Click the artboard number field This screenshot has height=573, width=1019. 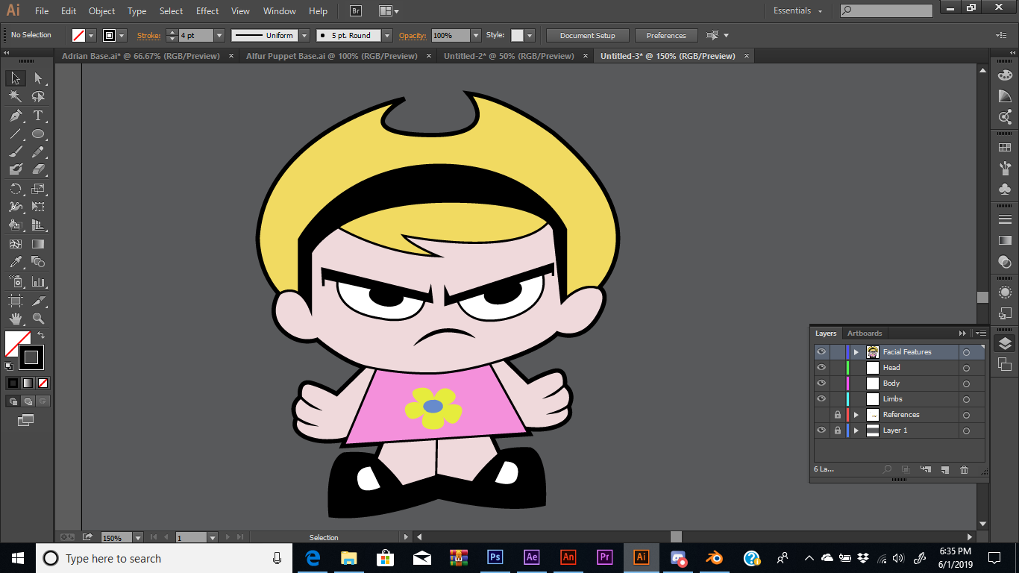[190, 537]
